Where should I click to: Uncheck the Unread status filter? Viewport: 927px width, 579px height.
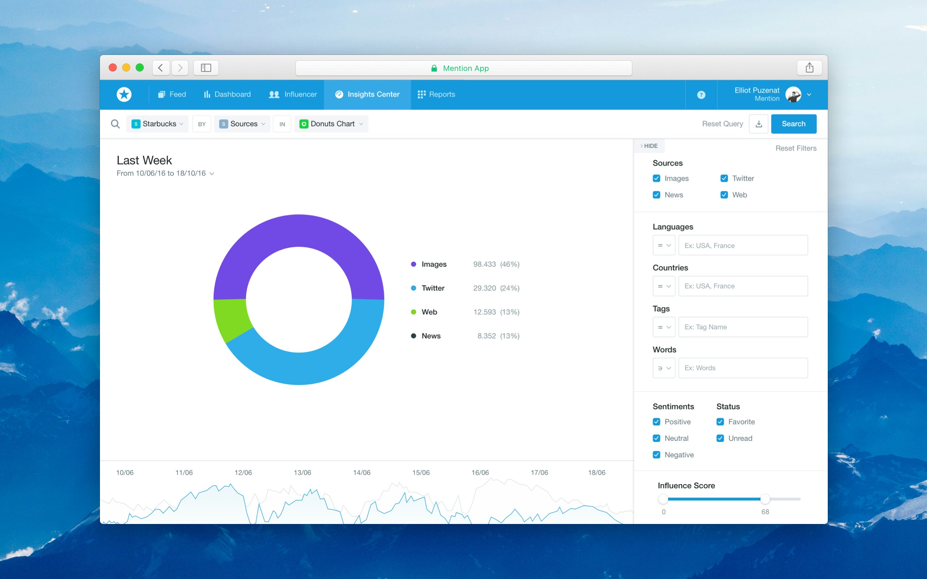(x=720, y=438)
